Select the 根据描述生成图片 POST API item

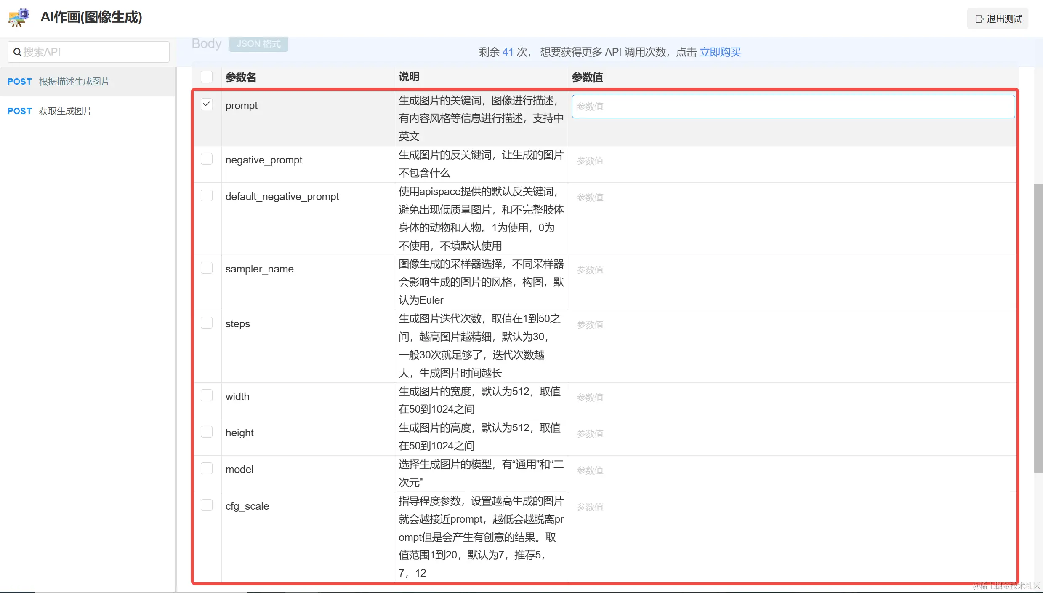pyautogui.click(x=74, y=81)
